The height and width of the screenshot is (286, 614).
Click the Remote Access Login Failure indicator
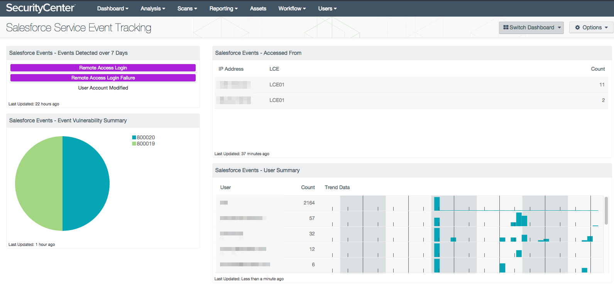103,78
